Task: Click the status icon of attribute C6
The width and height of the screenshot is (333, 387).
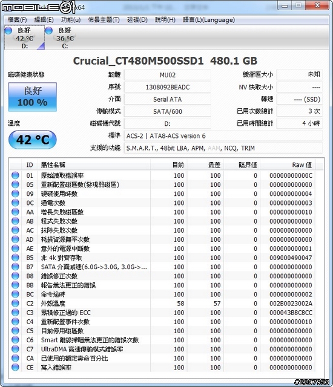Action: pyautogui.click(x=15, y=340)
